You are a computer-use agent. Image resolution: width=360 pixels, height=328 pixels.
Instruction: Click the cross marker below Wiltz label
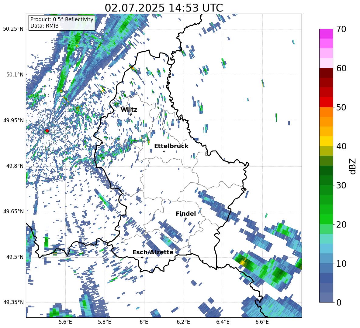tap(131, 114)
